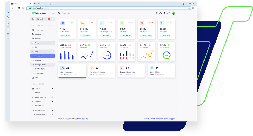Click the Total Impression link icon
Image resolution: width=253 pixels, height=136 pixels.
[102, 23]
